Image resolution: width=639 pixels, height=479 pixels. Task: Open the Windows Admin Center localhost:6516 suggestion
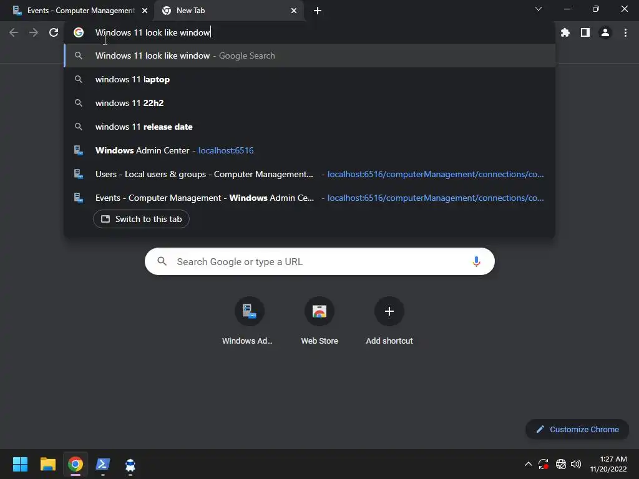point(310,150)
